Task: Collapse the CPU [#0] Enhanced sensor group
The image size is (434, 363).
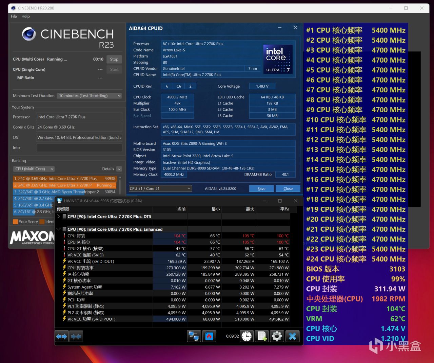Action: (59, 229)
